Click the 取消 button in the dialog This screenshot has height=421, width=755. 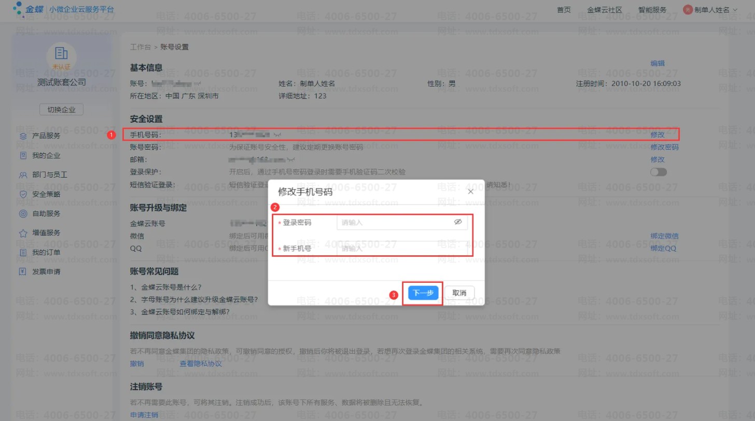pyautogui.click(x=459, y=293)
